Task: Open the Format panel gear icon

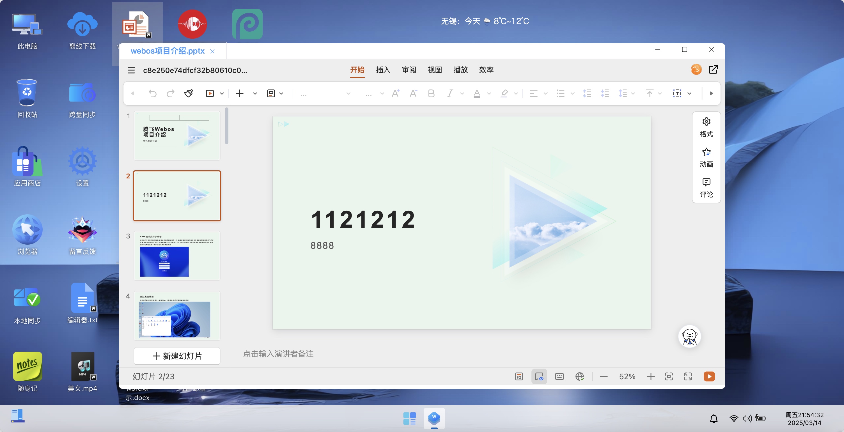Action: click(x=706, y=122)
